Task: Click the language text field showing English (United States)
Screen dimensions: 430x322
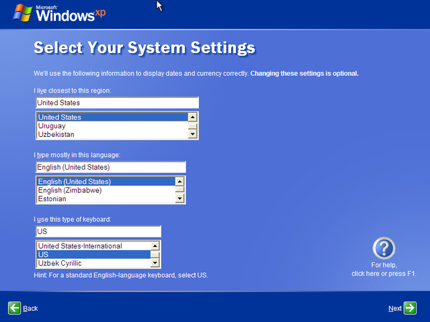Action: pos(110,167)
